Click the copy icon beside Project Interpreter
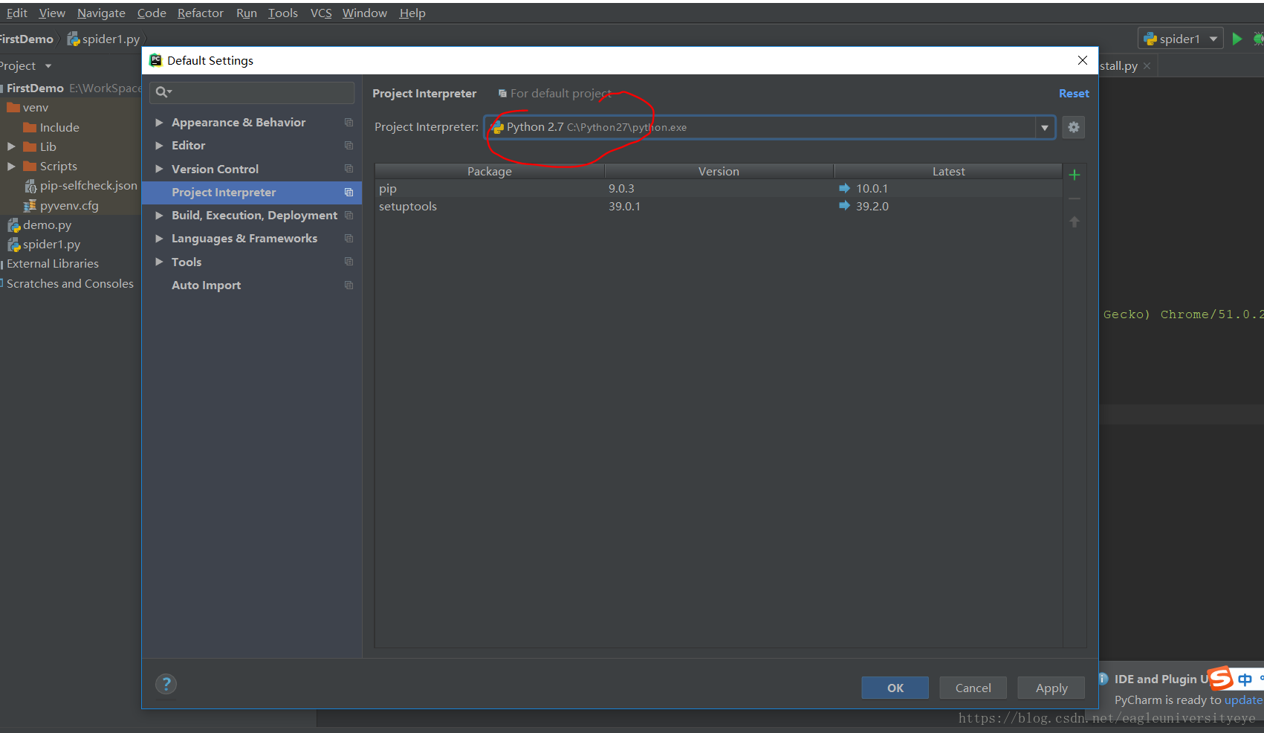Viewport: 1264px width, 733px height. (x=349, y=193)
